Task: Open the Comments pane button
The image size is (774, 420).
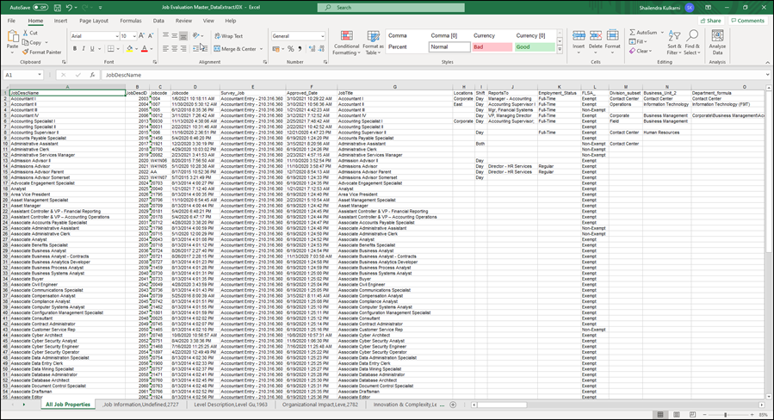Action: pyautogui.click(x=746, y=20)
